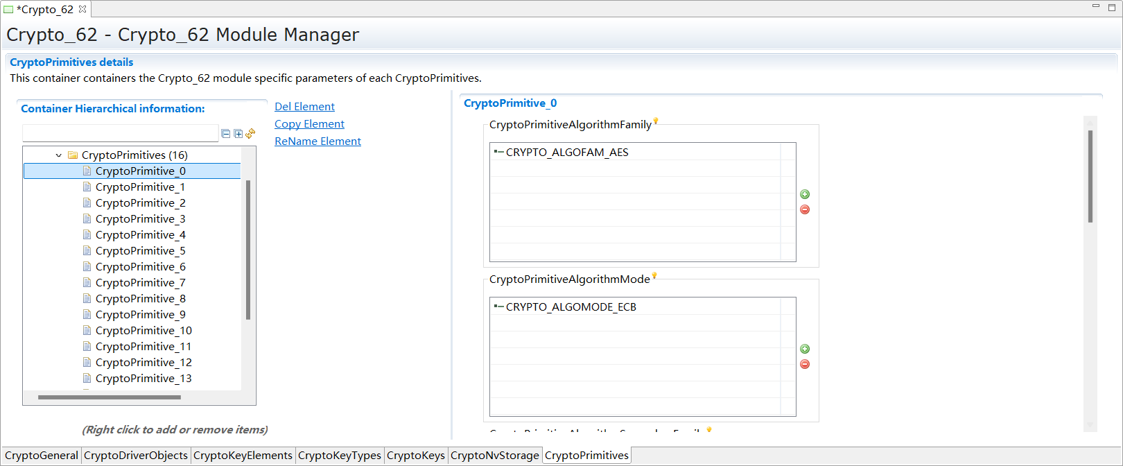Click the Copy Element link
This screenshot has width=1123, height=466.
coord(309,124)
